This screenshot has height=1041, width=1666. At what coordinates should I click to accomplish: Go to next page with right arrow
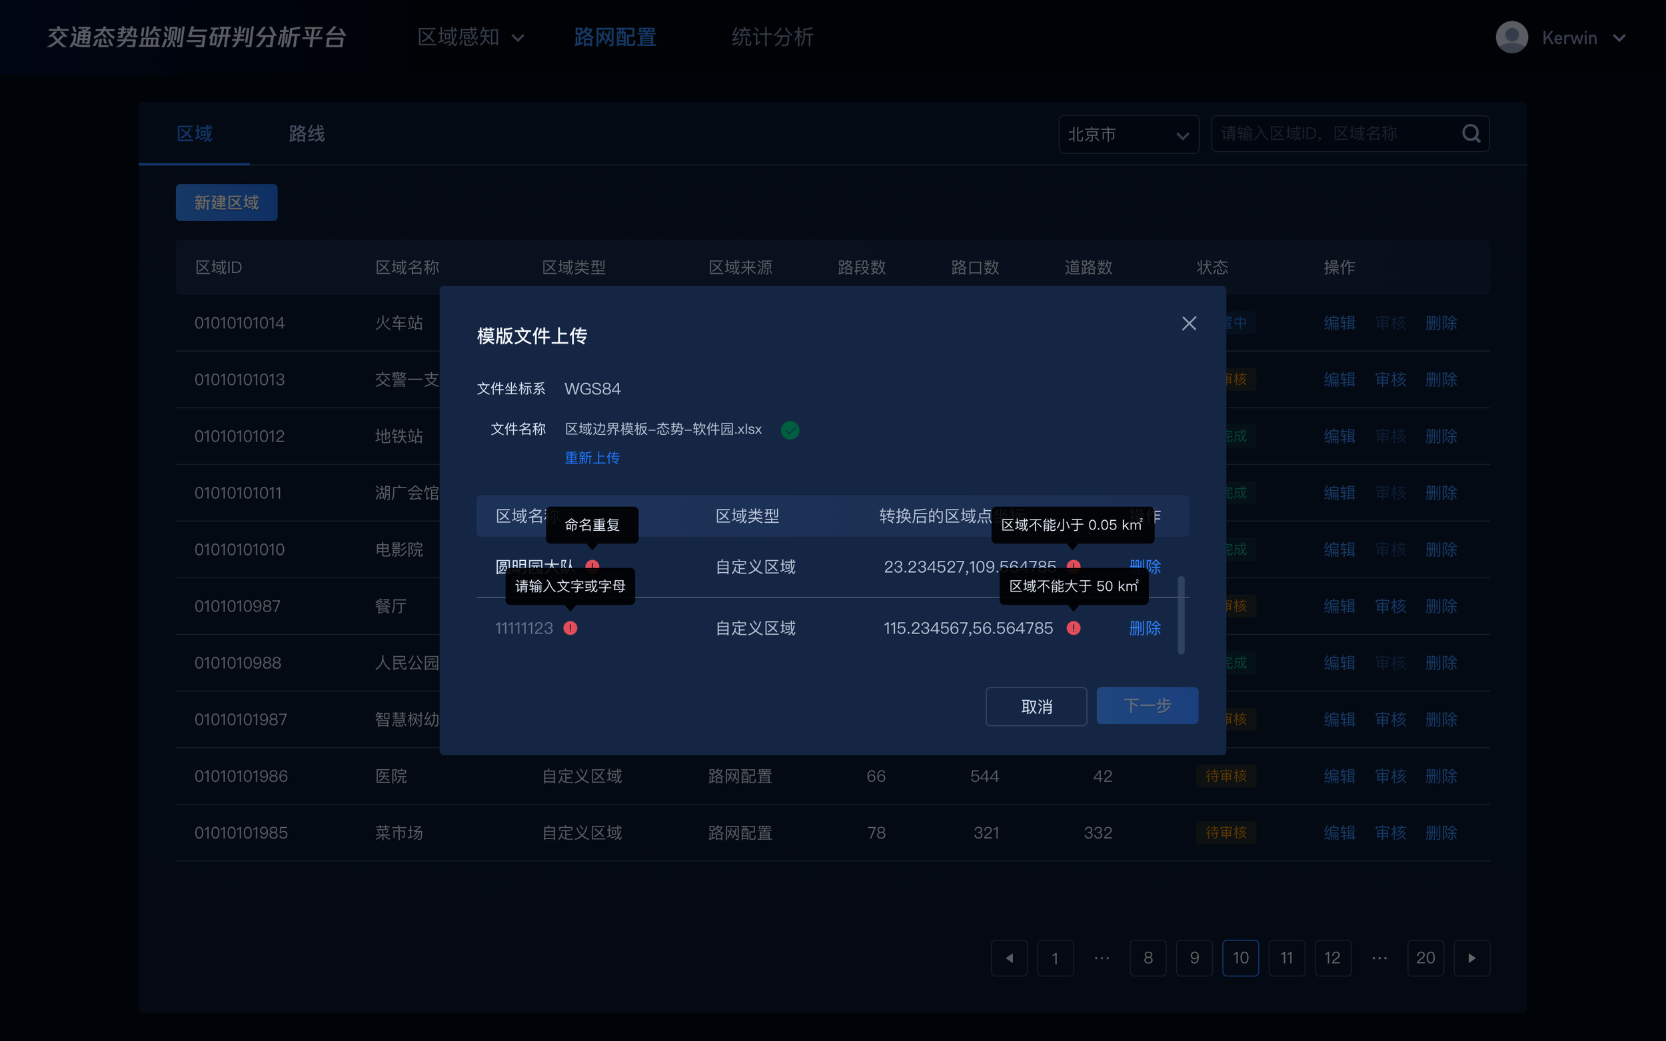(1471, 958)
